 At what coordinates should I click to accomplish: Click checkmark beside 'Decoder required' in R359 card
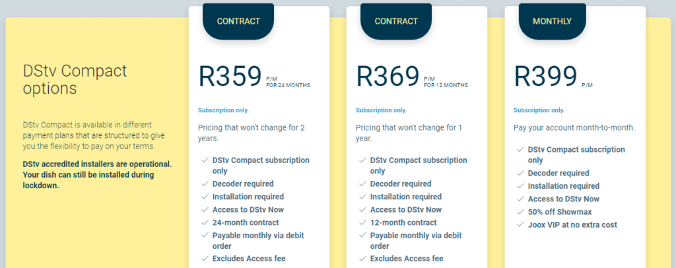[x=205, y=184]
